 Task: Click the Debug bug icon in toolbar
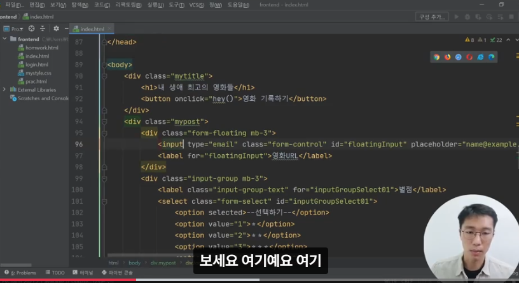coord(467,16)
